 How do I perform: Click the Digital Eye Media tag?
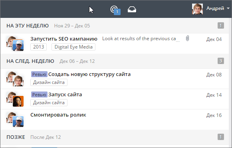click(x=73, y=47)
